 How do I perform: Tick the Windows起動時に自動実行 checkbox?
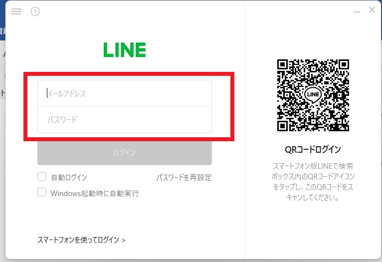click(42, 192)
